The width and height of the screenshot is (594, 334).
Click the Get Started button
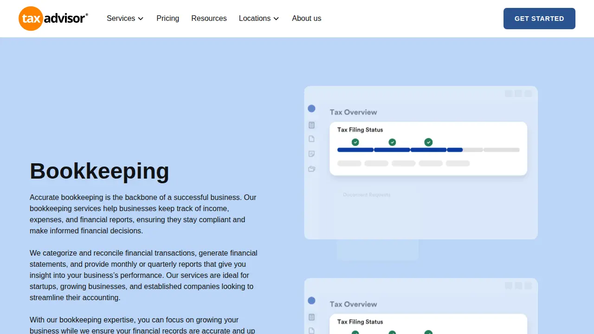coord(539,19)
